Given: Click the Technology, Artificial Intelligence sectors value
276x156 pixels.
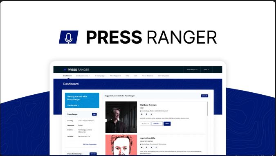Looking at the screenshot, I should click(x=85, y=131).
